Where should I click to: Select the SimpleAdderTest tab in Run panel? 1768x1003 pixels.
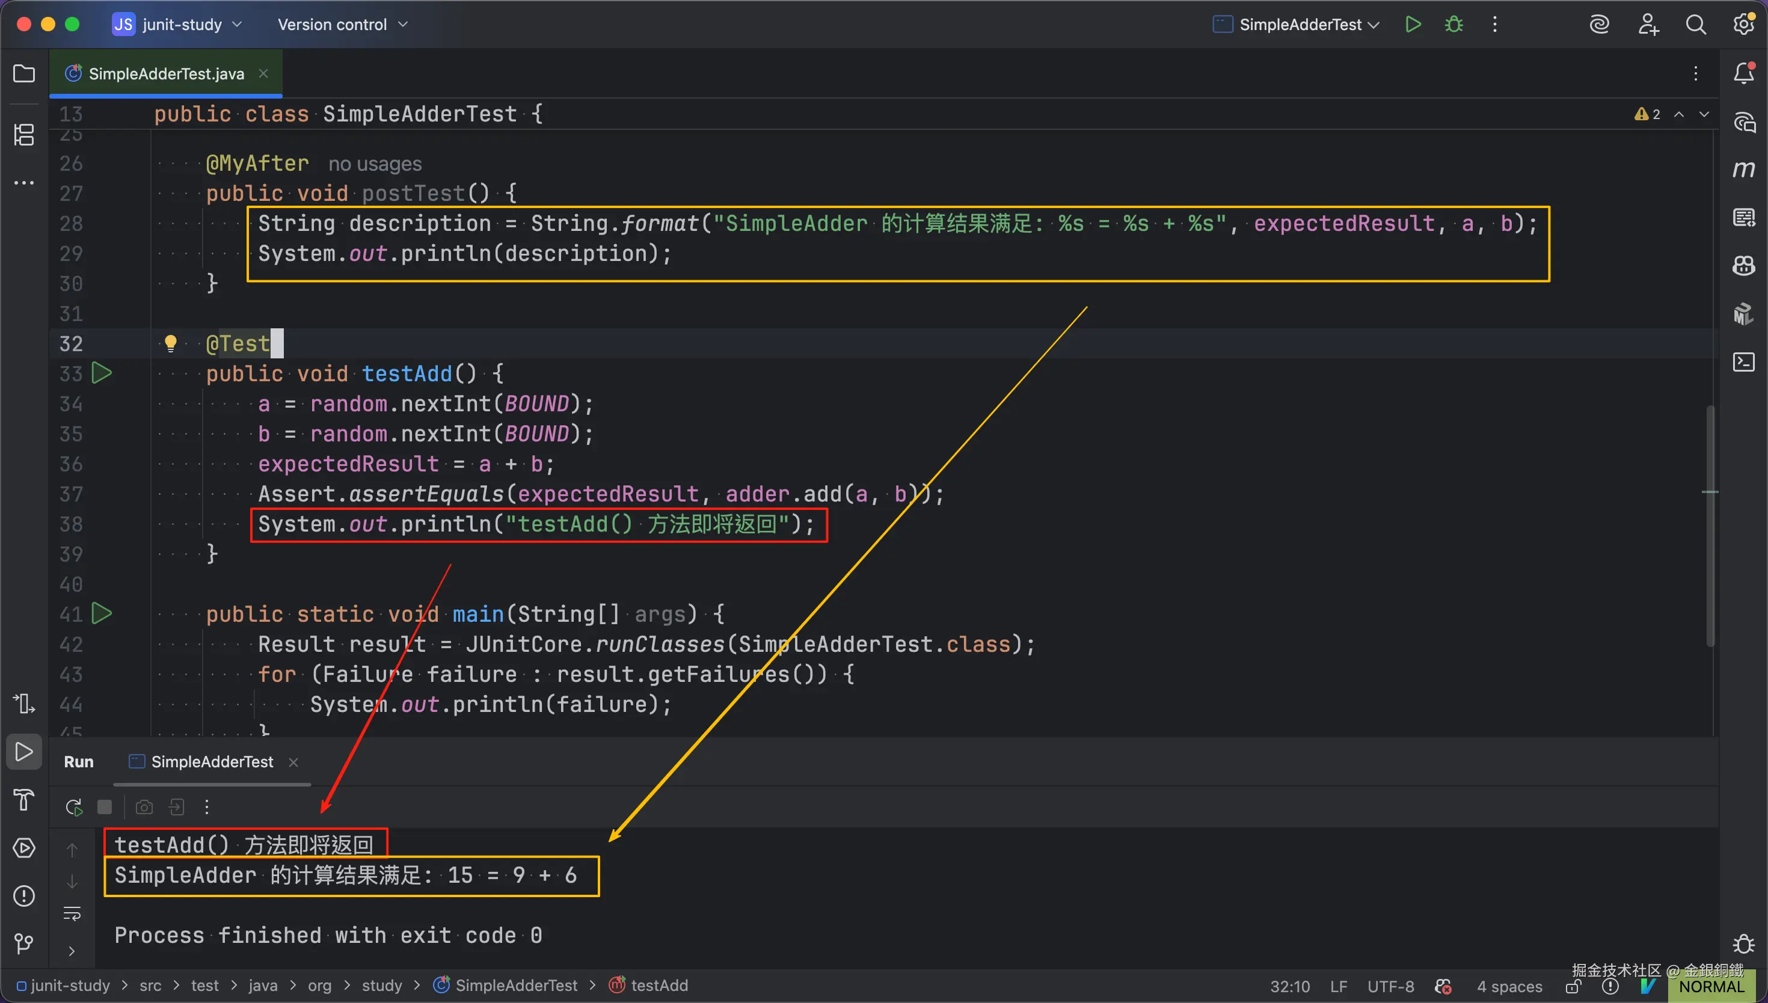pyautogui.click(x=212, y=761)
